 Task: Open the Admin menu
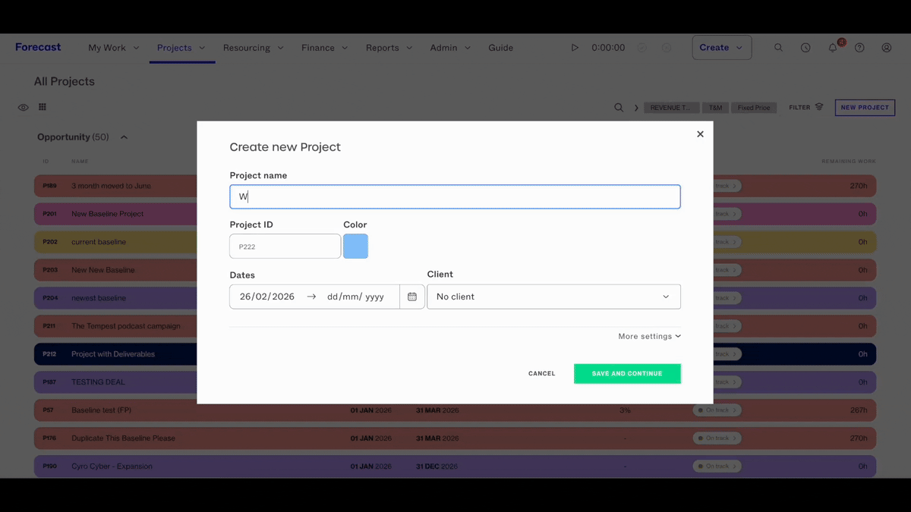(x=450, y=48)
